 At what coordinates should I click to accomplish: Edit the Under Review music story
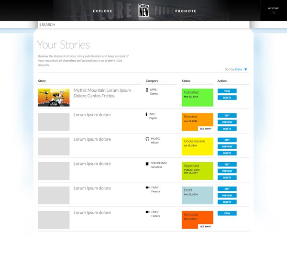pyautogui.click(x=227, y=140)
